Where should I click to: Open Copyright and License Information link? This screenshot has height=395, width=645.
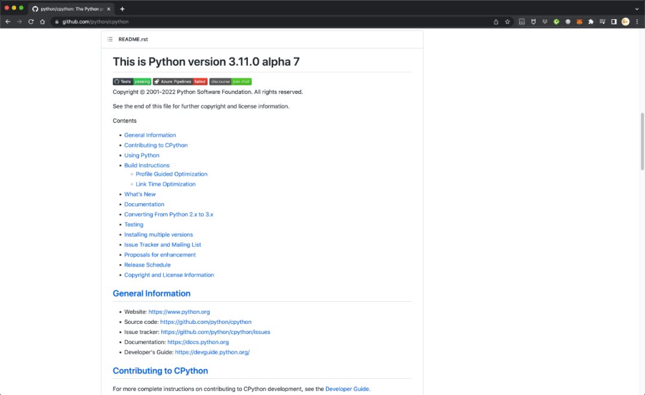pyautogui.click(x=169, y=275)
